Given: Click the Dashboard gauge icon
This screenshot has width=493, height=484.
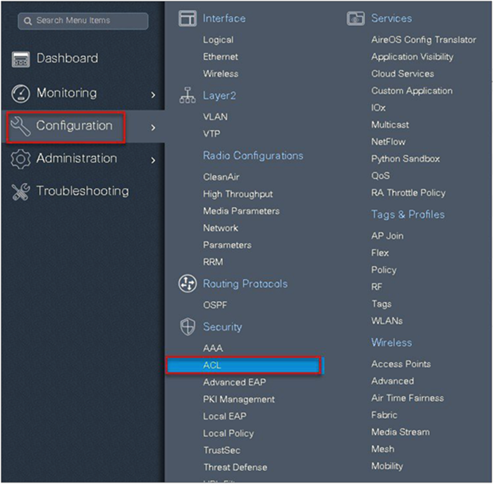Looking at the screenshot, I should point(21,59).
